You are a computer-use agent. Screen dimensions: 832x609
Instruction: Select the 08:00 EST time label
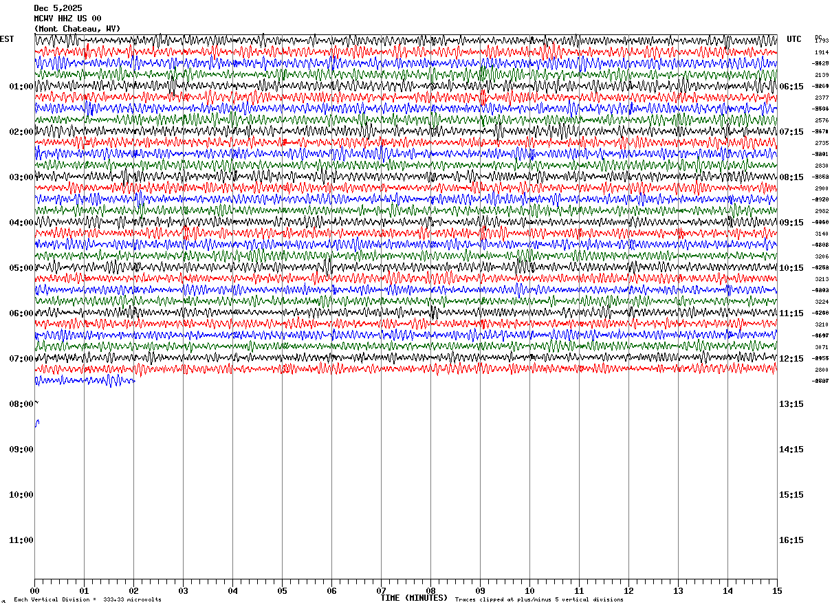click(21, 404)
